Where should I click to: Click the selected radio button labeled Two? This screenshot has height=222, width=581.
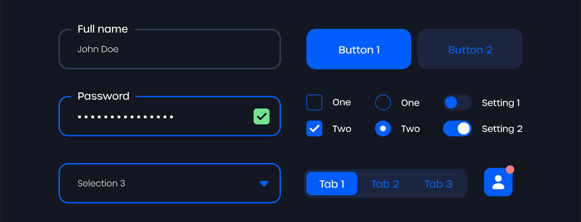(382, 129)
